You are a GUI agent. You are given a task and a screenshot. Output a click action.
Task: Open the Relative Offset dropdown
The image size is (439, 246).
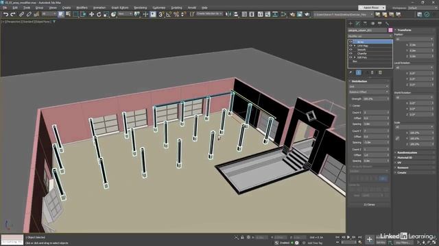tap(369, 92)
